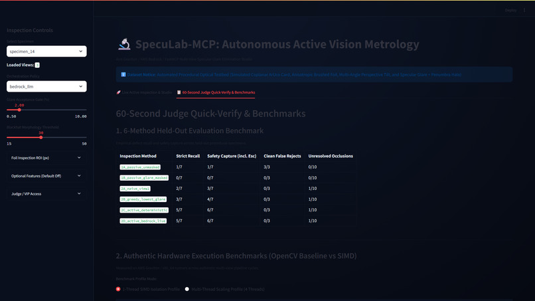Adjust the Glare Acceptance Gate slider handle
535x301 pixels.
(19, 110)
